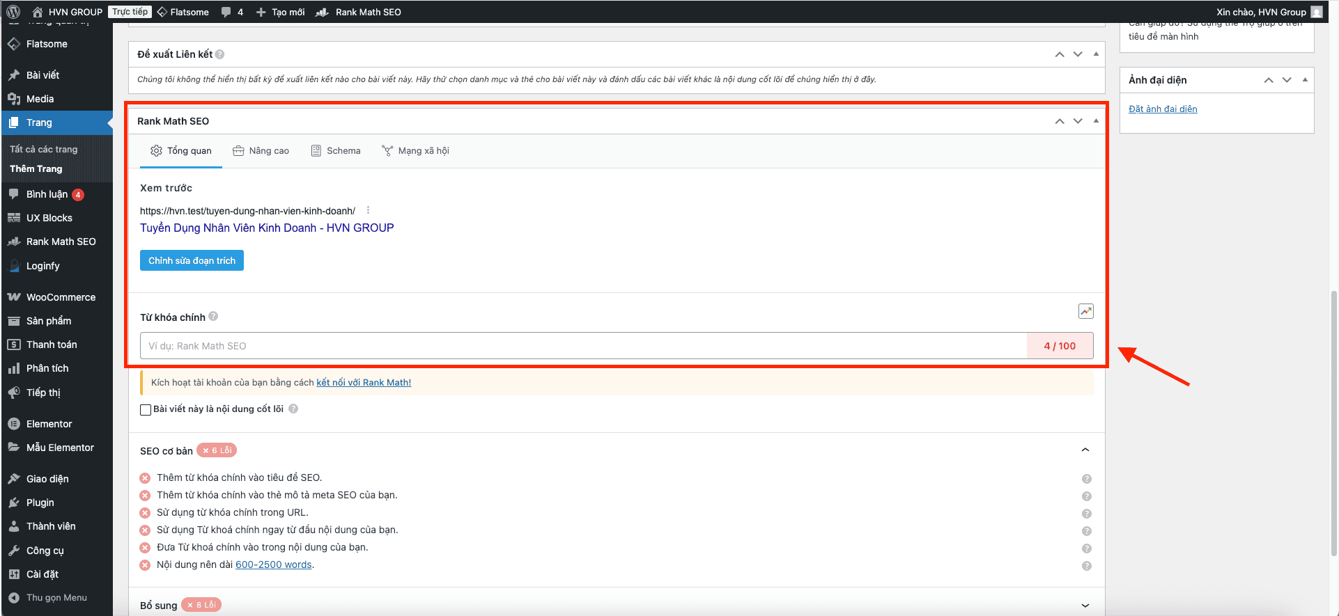Image resolution: width=1339 pixels, height=616 pixels.
Task: Open HVN GROUP site home link
Action: tap(68, 12)
